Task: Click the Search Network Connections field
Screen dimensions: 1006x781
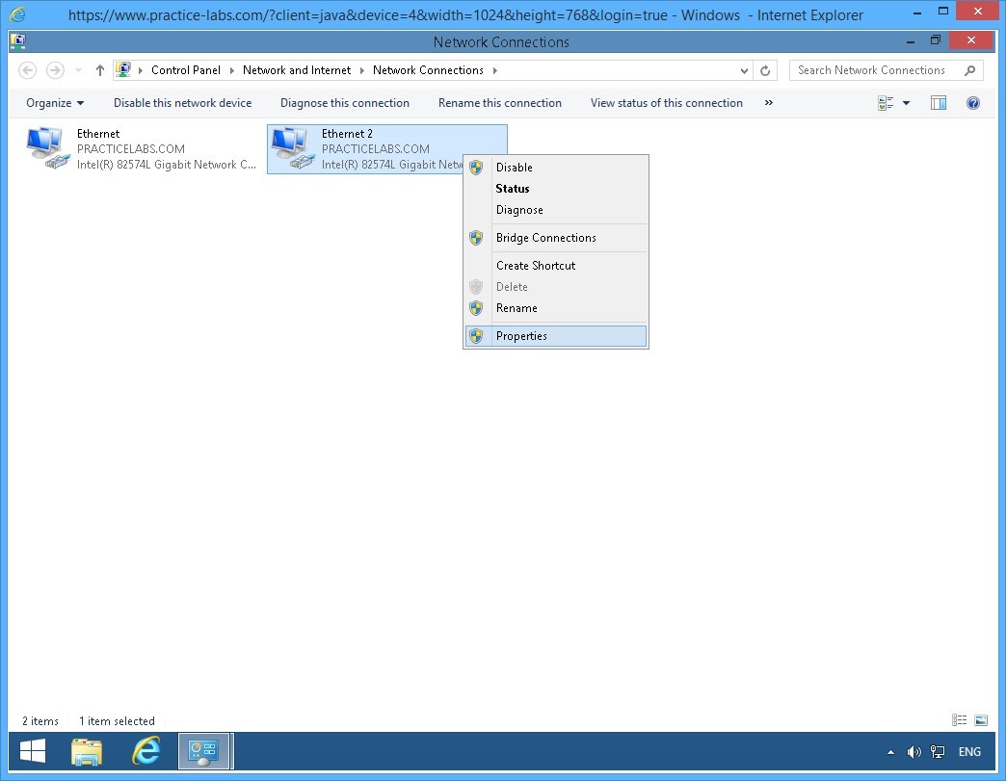Action: coord(877,70)
